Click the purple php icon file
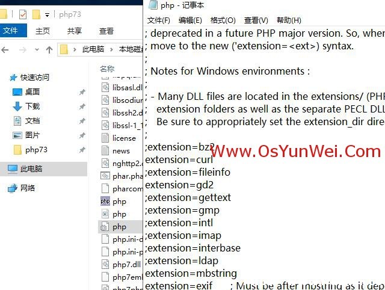This screenshot has width=385, height=290. pyautogui.click(x=105, y=201)
